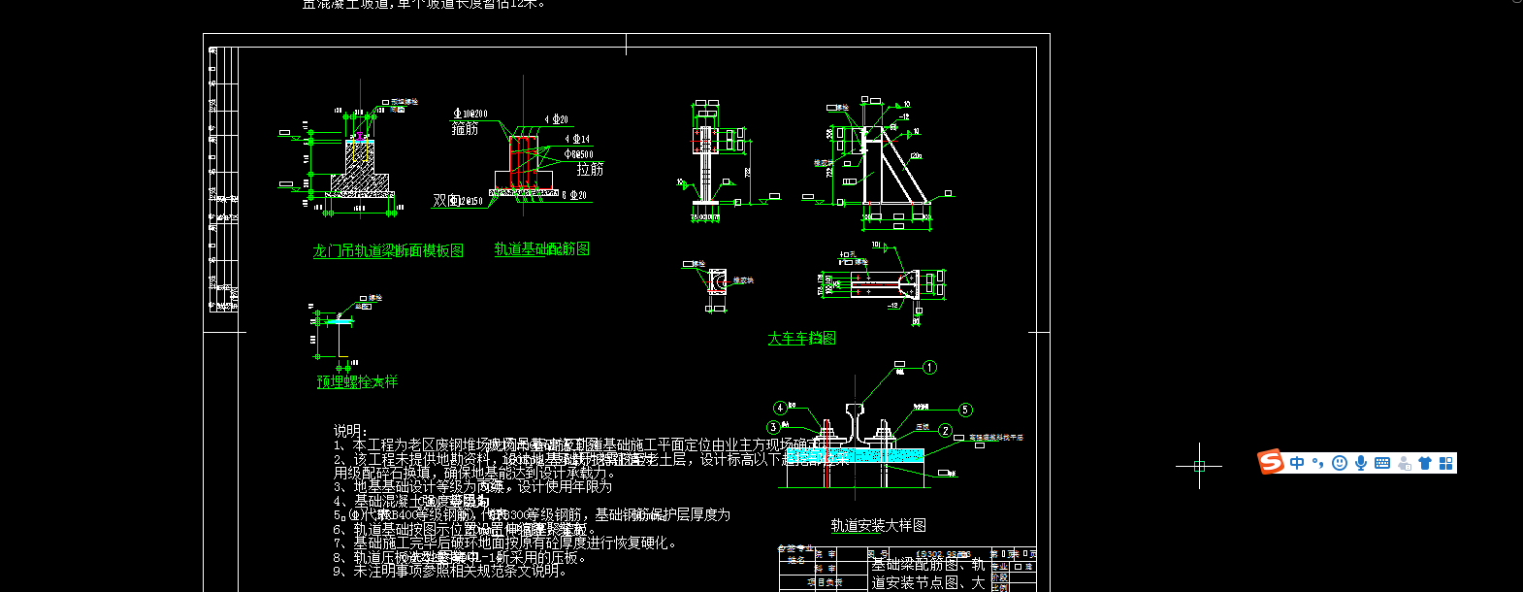Select the '箍筋' stirrup label
Image resolution: width=1523 pixels, height=592 pixels.
tap(466, 129)
